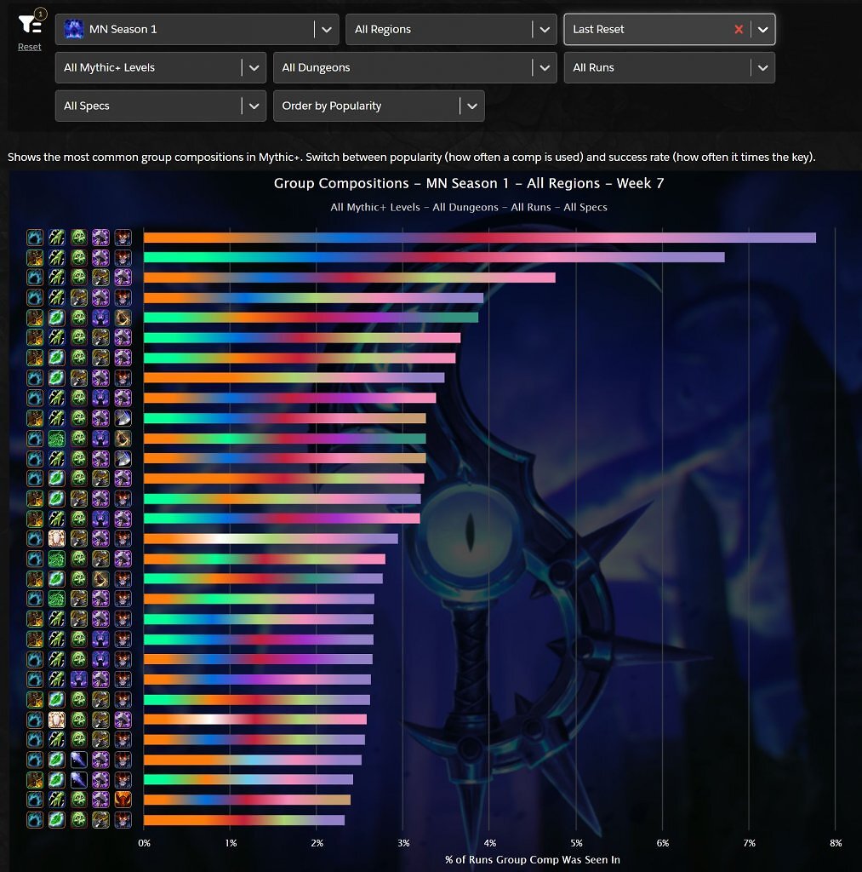The image size is (862, 872).
Task: Click the Reset filters link
Action: click(30, 47)
